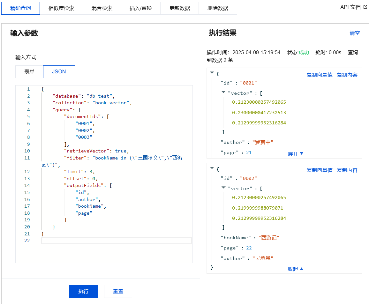The image size is (369, 304).
Task: Collapse the vector array in record 0002
Action: [x=223, y=188]
